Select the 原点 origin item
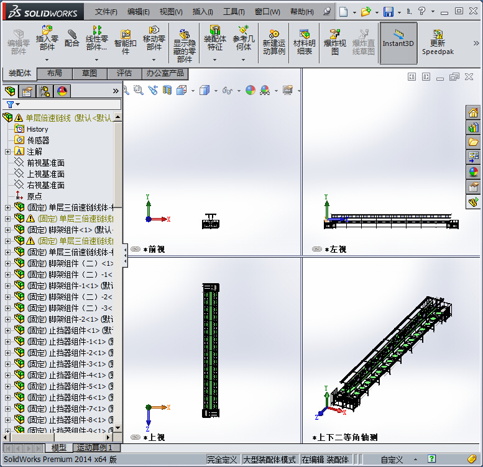483x467 pixels. coord(34,196)
